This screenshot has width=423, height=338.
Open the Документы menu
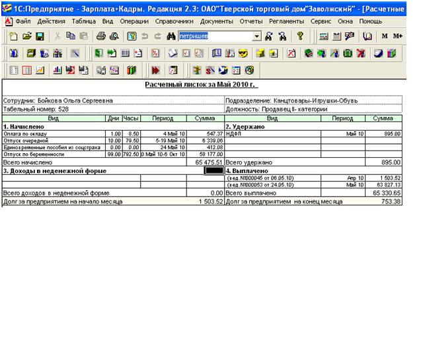pyautogui.click(x=216, y=21)
